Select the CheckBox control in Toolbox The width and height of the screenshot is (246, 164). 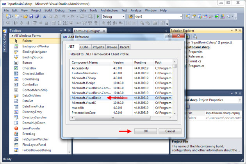29,68
